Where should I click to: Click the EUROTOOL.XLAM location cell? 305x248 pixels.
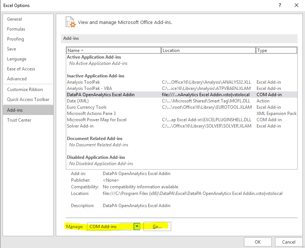coord(207,107)
